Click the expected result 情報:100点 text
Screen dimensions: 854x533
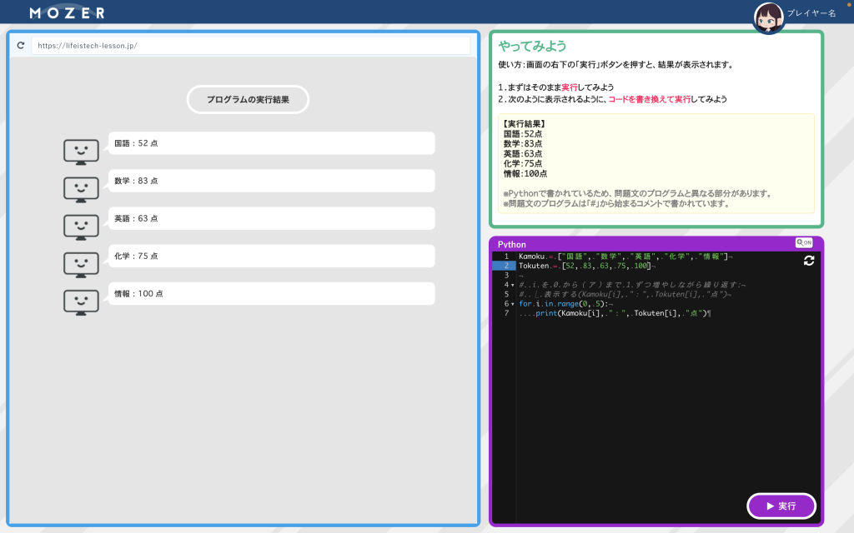(525, 173)
